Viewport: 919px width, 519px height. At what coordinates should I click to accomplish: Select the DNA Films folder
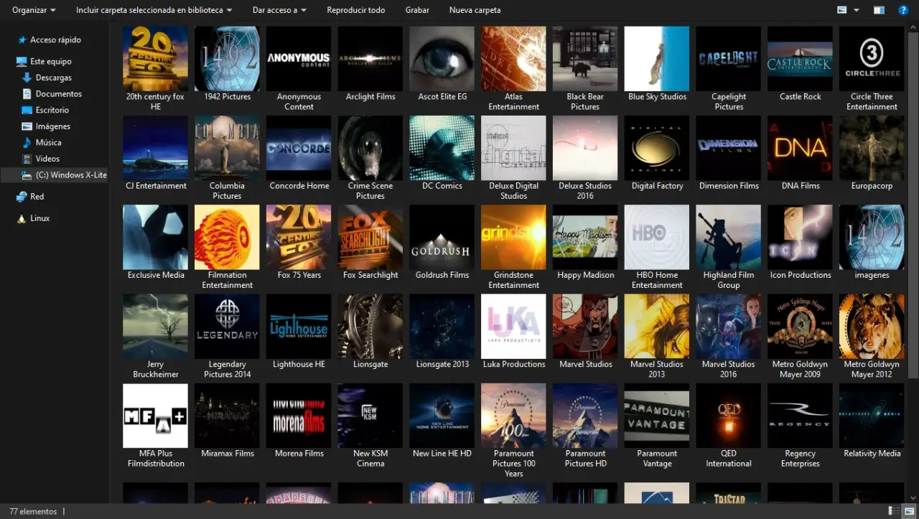pyautogui.click(x=801, y=153)
